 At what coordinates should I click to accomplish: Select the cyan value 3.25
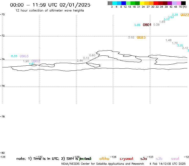pyautogui.click(x=180, y=45)
